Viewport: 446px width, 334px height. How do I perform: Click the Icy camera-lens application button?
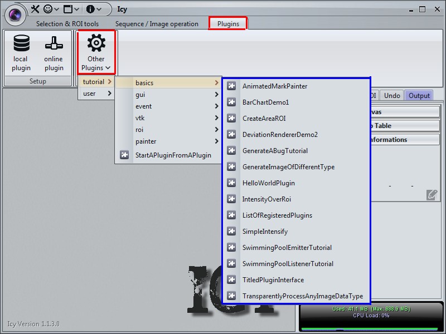coord(15,15)
